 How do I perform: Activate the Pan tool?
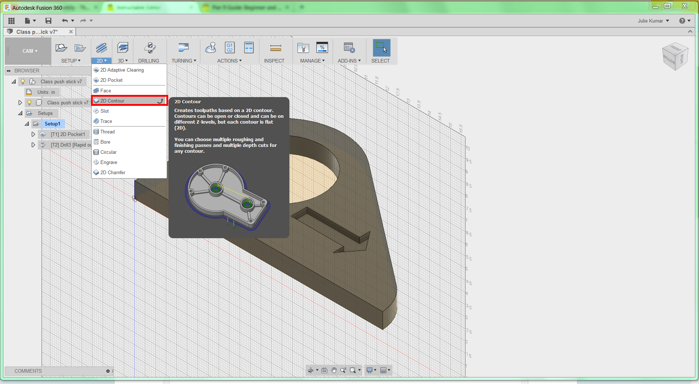click(x=333, y=370)
